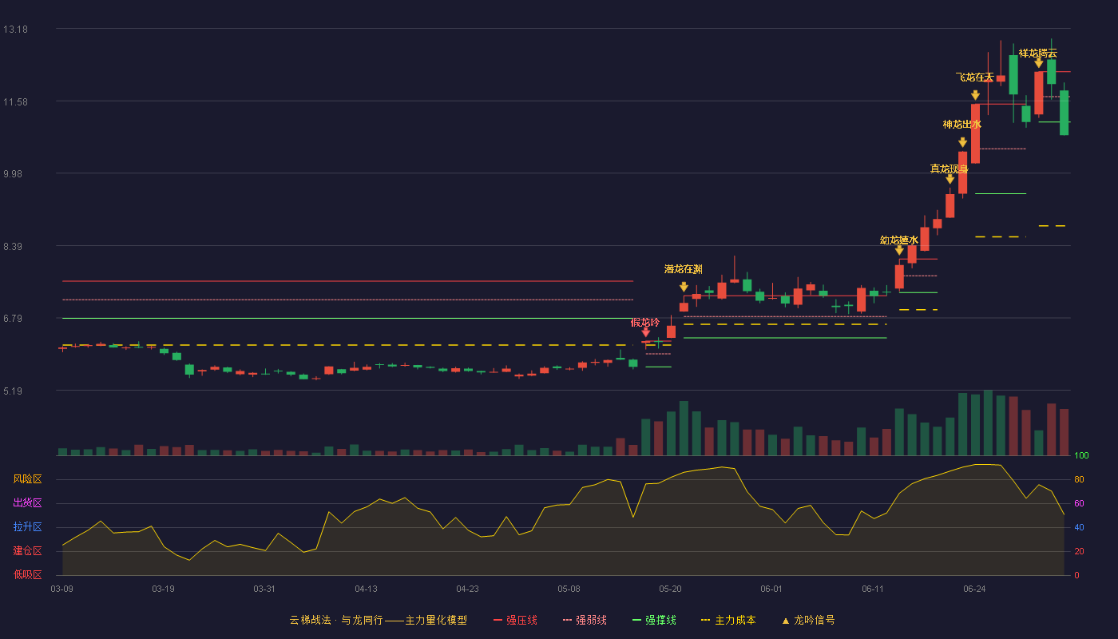Click the magenta 60 indicator scale label
This screenshot has height=639, width=1118.
(x=1079, y=503)
